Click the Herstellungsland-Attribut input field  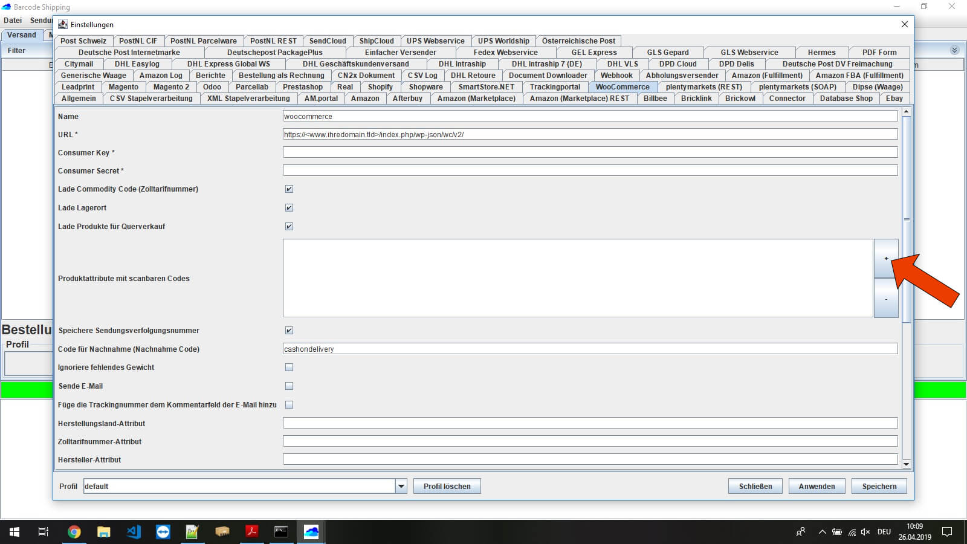590,423
